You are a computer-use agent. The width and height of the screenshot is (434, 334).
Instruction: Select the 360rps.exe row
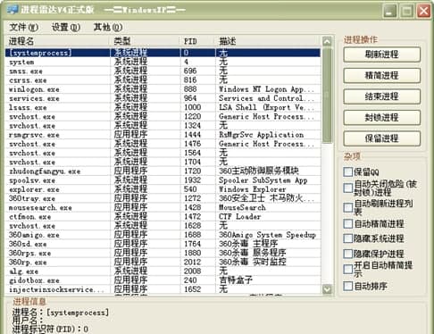[x=163, y=253]
